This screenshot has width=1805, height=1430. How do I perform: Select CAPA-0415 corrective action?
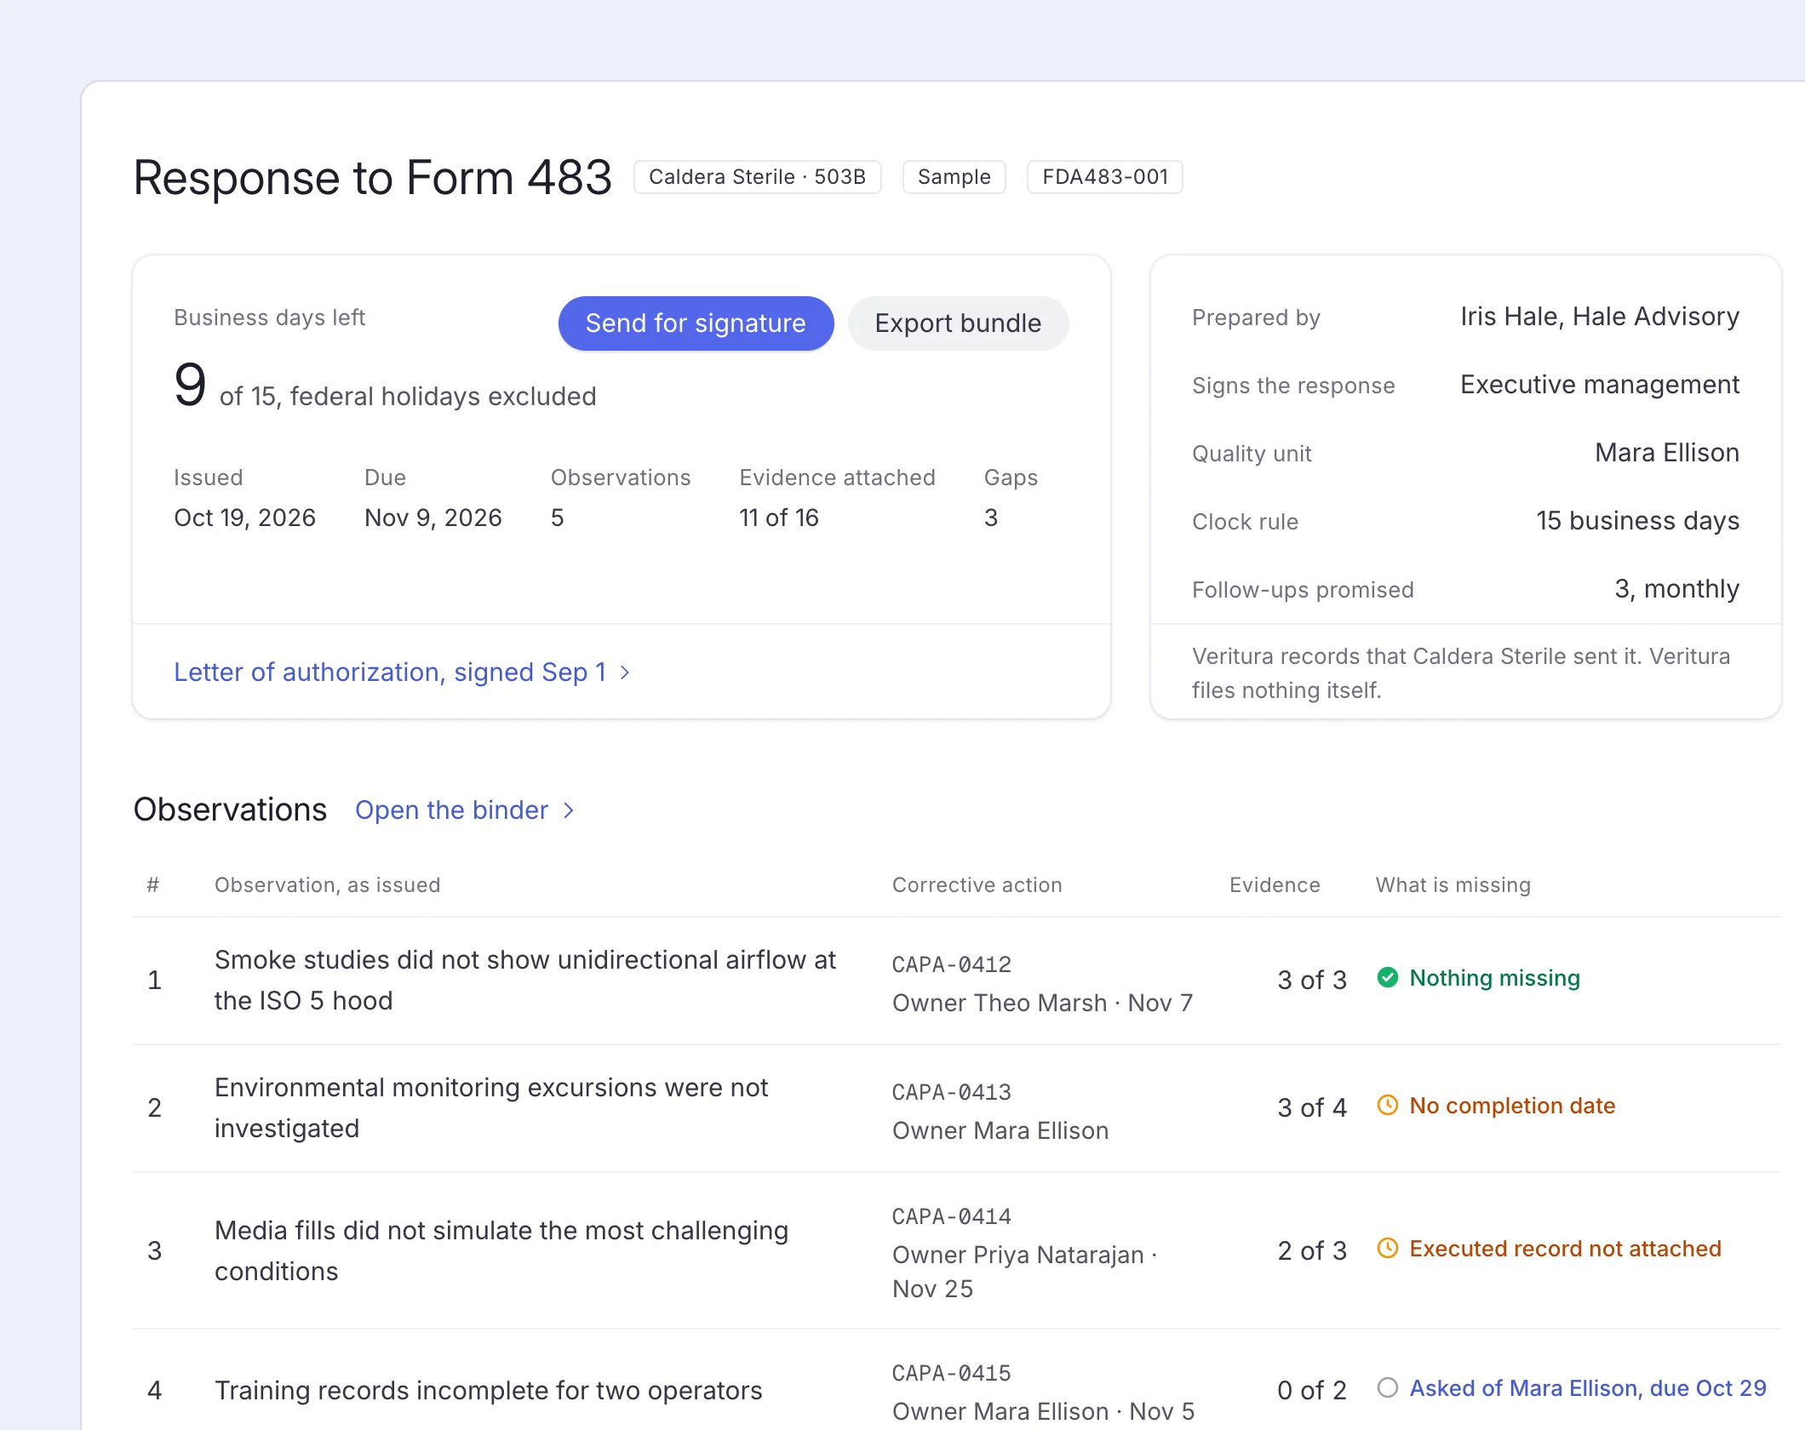[x=952, y=1373]
